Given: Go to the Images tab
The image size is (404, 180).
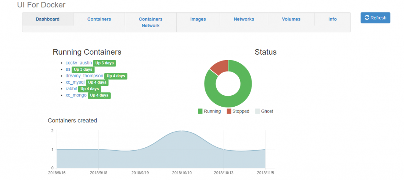Looking at the screenshot, I should (198, 19).
